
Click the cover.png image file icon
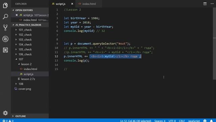coord(16,89)
